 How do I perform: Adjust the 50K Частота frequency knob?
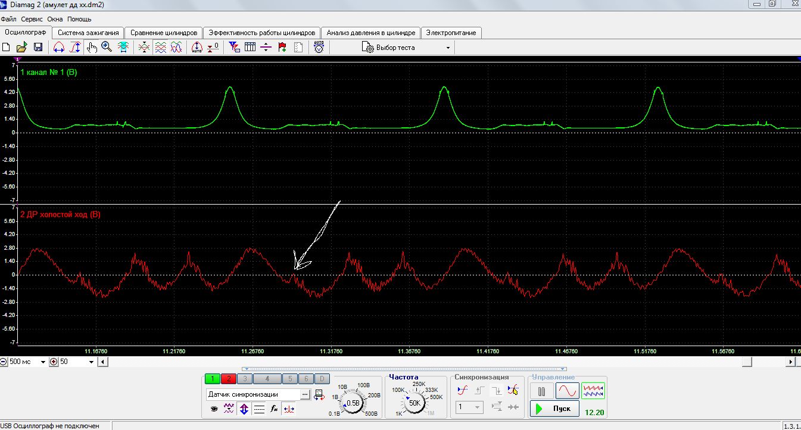click(415, 403)
